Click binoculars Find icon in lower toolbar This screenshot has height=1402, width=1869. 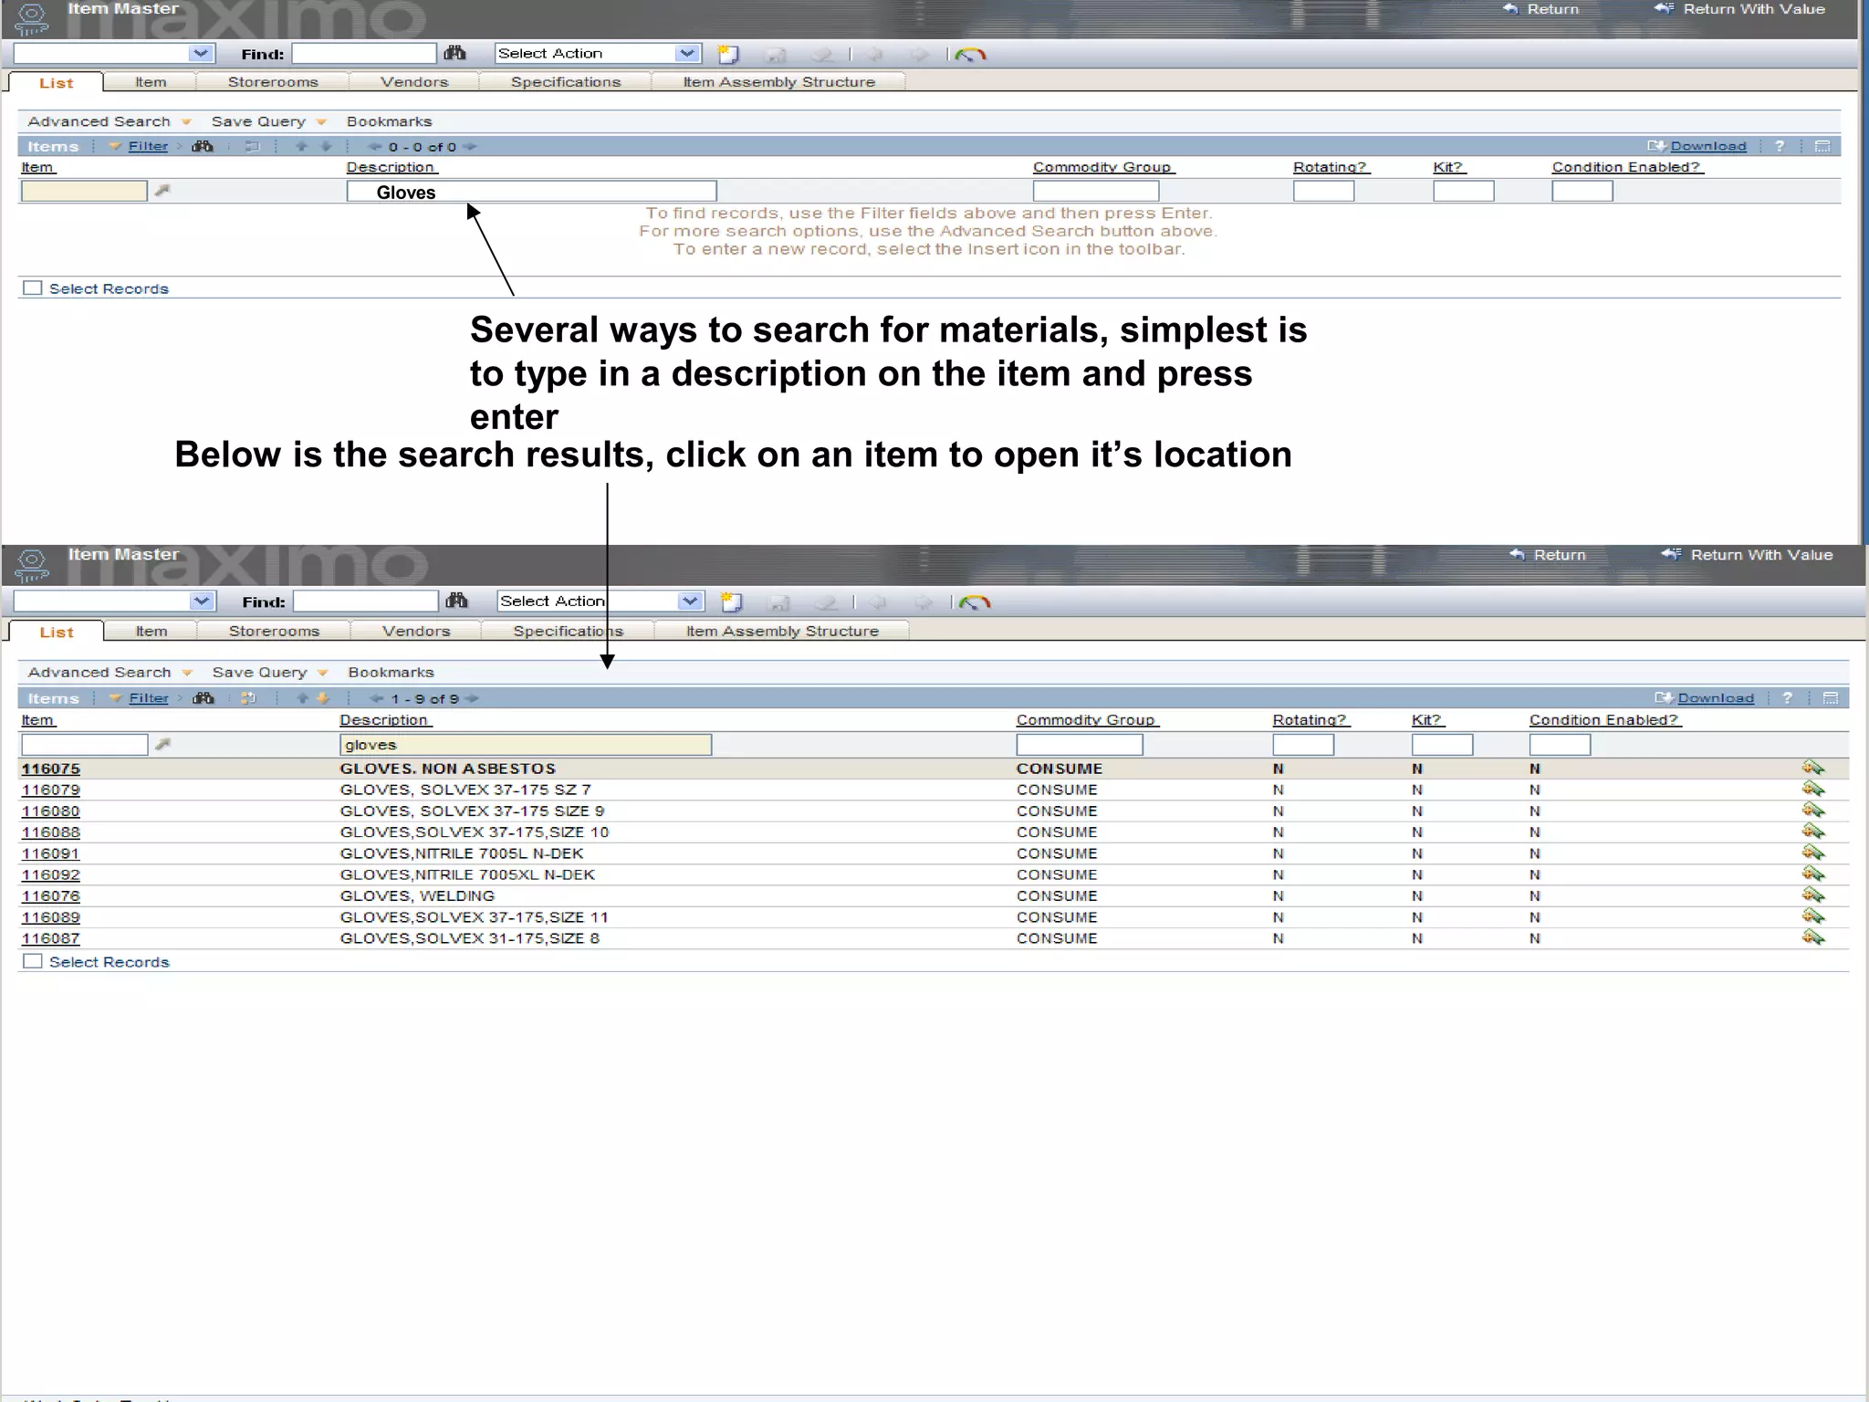456,601
